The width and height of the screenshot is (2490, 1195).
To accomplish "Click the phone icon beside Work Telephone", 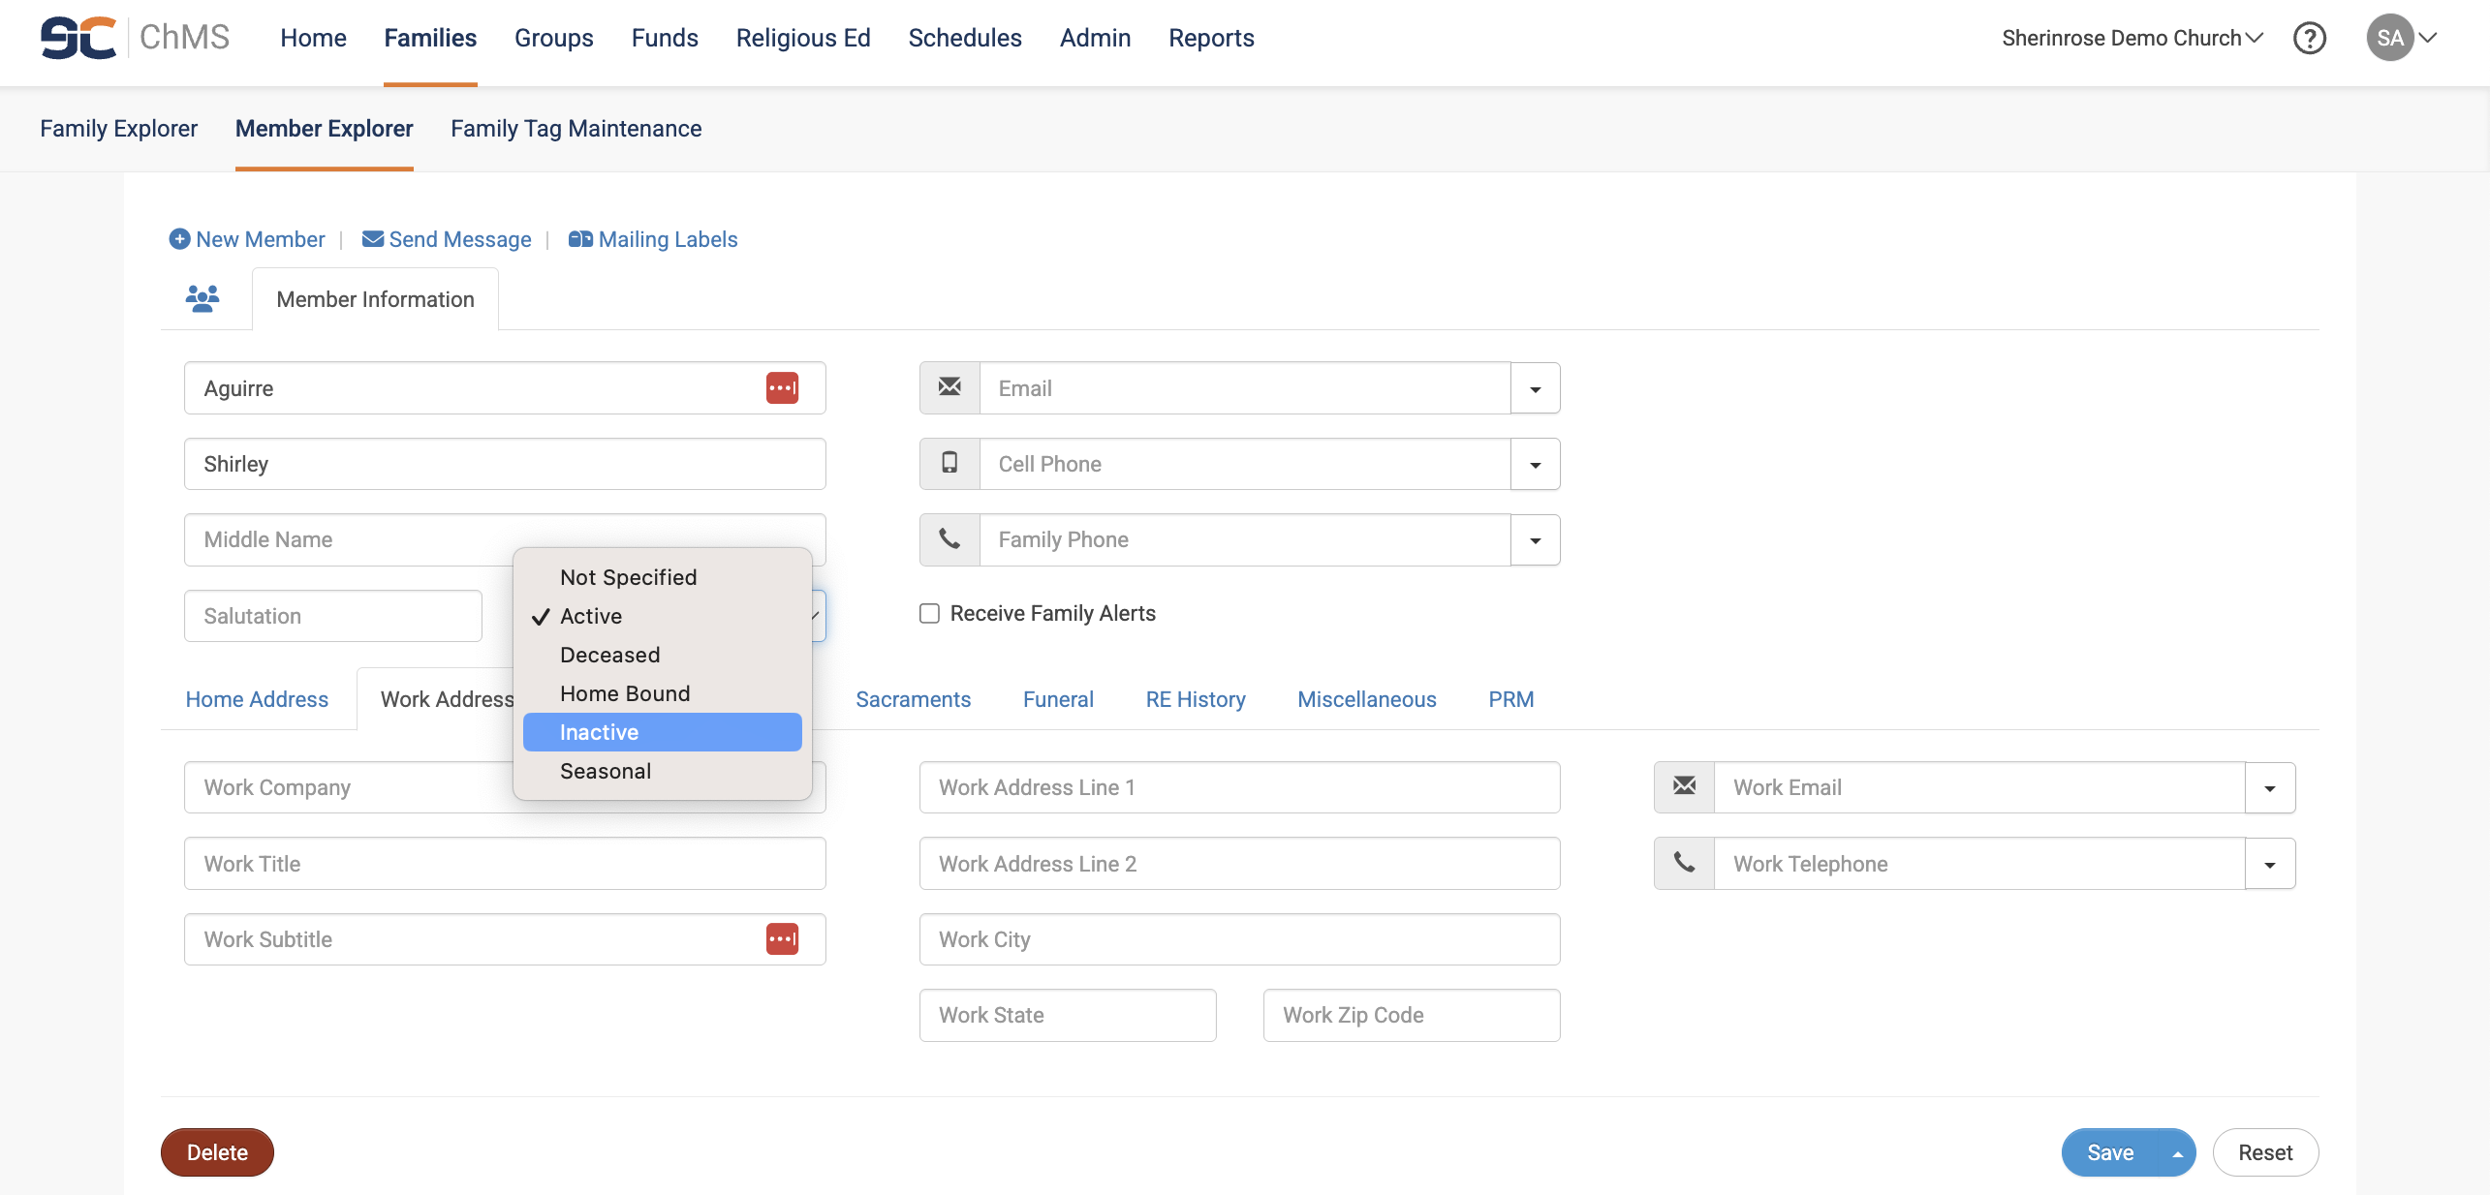I will coord(1684,863).
